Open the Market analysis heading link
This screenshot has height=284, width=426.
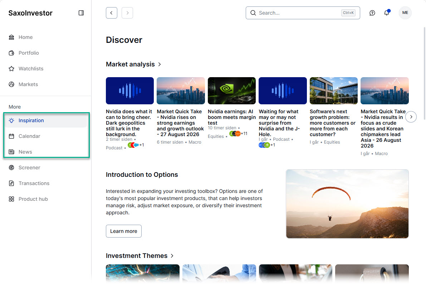pyautogui.click(x=130, y=64)
